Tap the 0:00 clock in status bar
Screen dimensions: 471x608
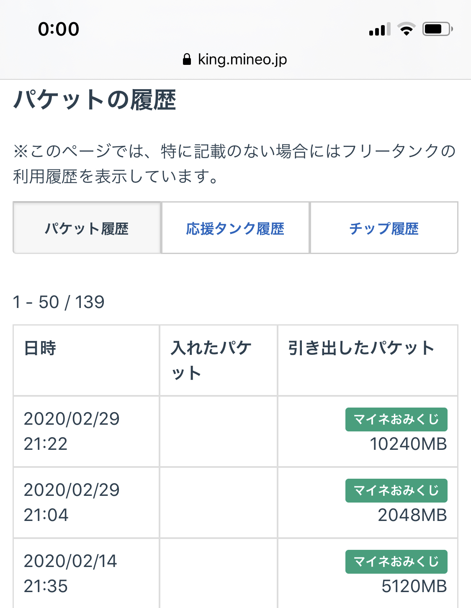(59, 29)
